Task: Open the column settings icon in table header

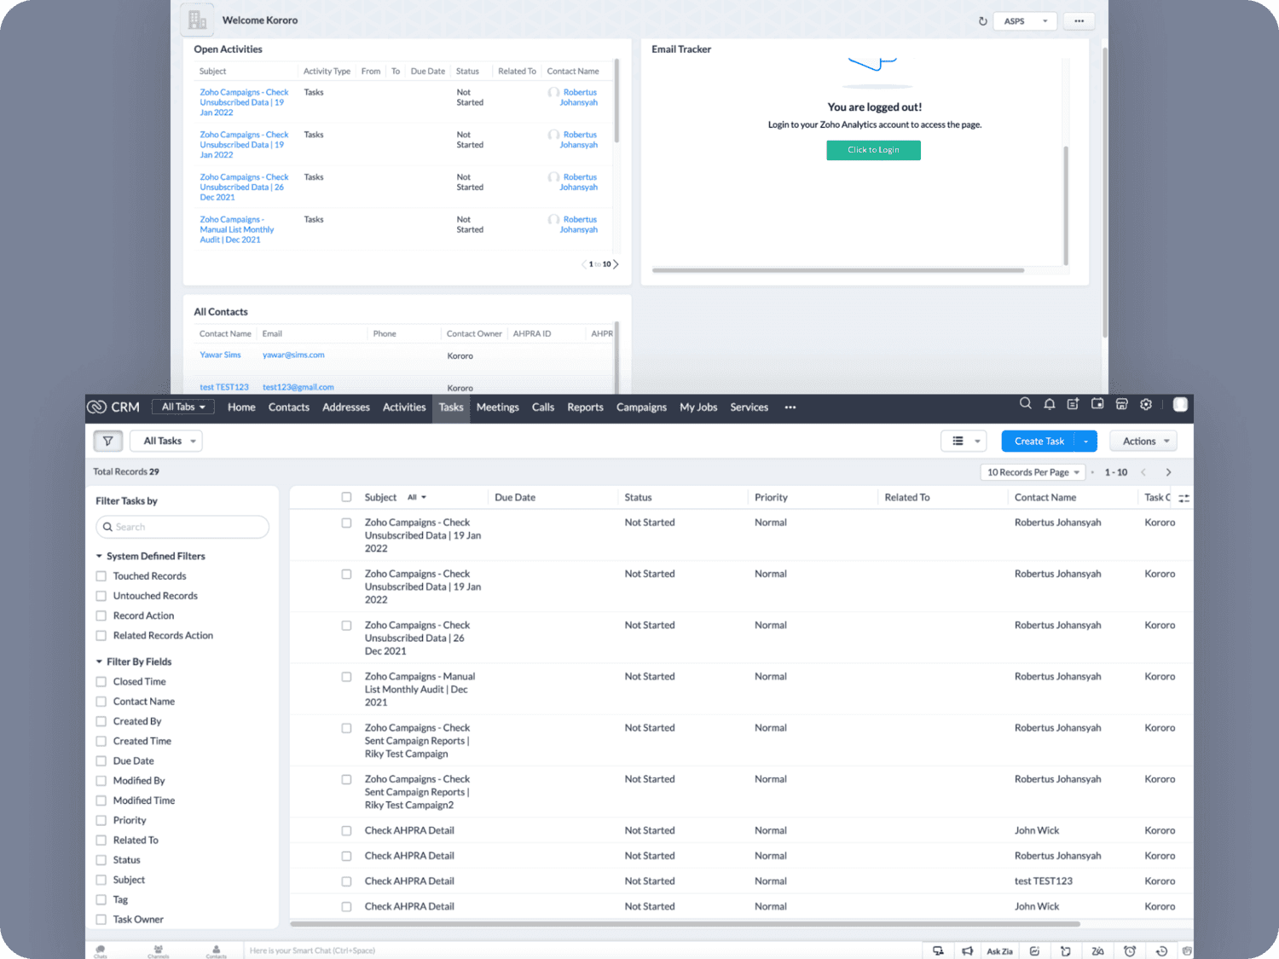Action: click(x=1184, y=498)
